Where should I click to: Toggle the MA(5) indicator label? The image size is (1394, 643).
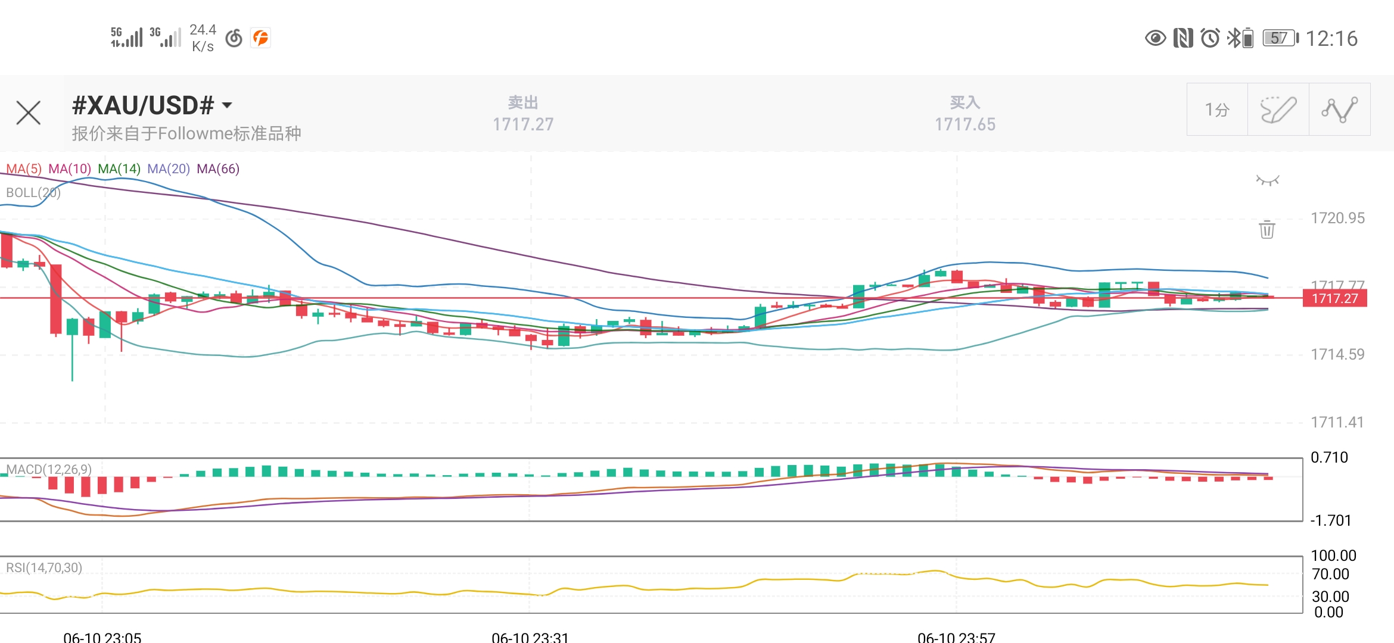click(x=24, y=169)
